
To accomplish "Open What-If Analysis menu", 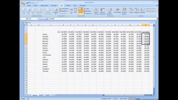I will (124, 11).
